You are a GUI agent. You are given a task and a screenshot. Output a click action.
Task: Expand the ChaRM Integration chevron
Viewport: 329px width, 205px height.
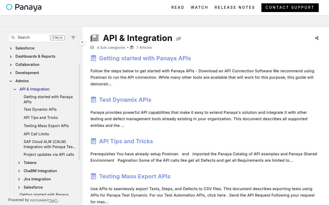(19, 171)
